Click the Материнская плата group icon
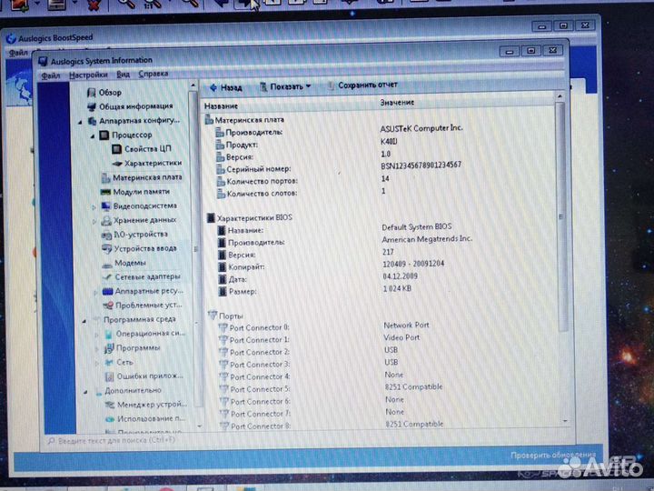The width and height of the screenshot is (654, 491). pyautogui.click(x=209, y=121)
